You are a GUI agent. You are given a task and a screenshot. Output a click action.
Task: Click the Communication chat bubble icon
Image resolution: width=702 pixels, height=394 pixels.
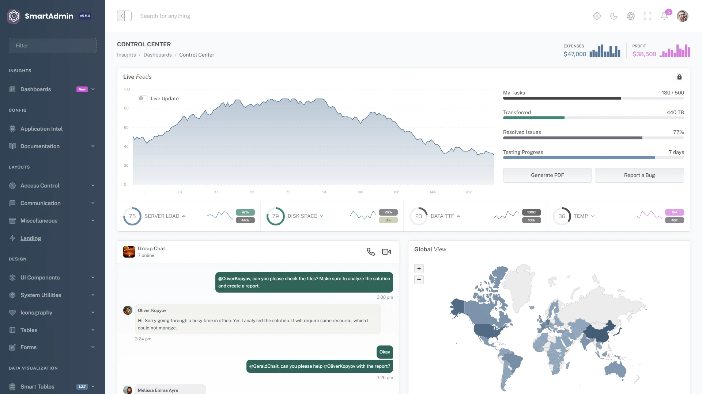tap(12, 203)
